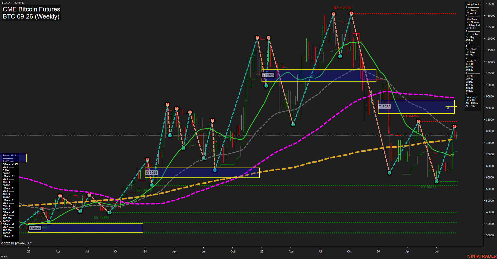Click the AF: 7.00 summary value
This screenshot has width=497, height=259.
tap(470, 106)
